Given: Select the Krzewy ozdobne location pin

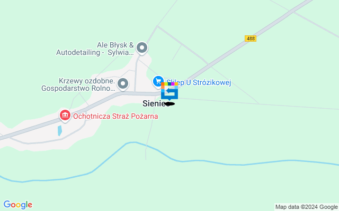Looking at the screenshot, I should pyautogui.click(x=123, y=84).
